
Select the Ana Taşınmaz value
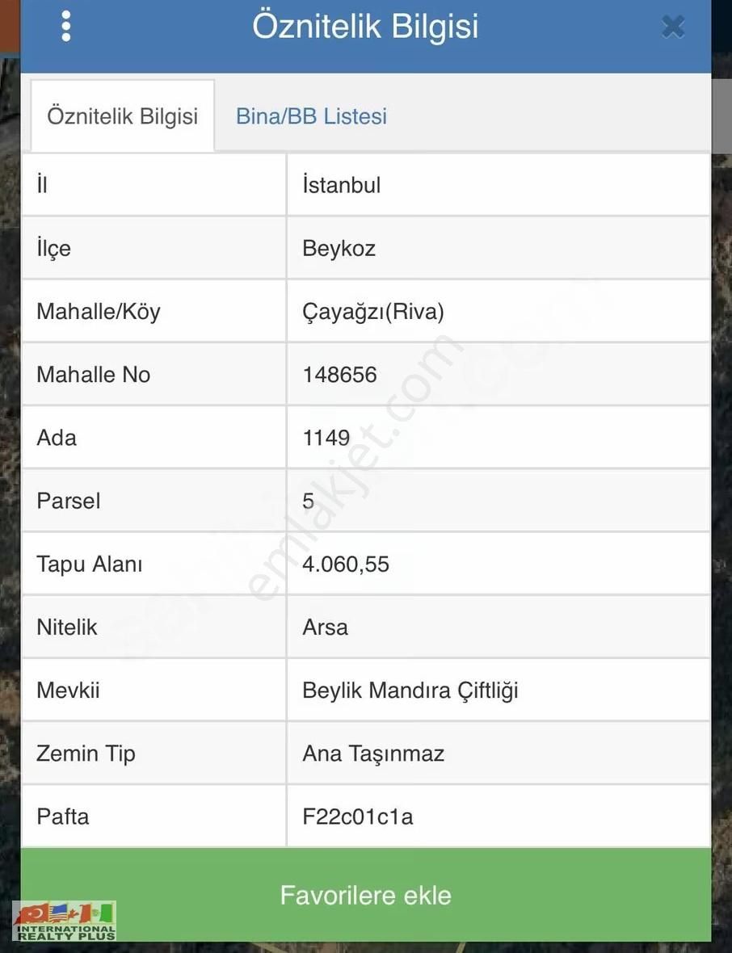(373, 754)
